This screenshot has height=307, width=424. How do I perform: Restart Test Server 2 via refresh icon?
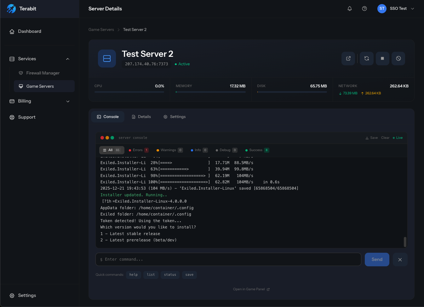[366, 58]
